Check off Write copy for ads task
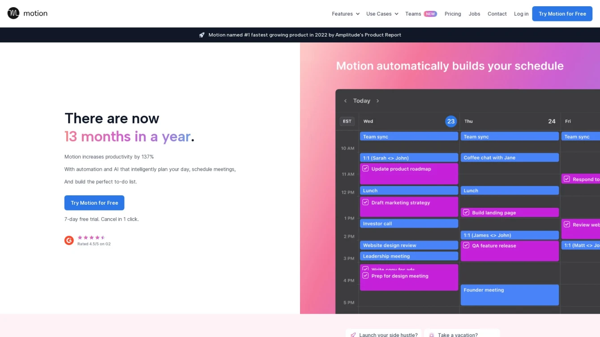This screenshot has height=337, width=600. pos(365,269)
